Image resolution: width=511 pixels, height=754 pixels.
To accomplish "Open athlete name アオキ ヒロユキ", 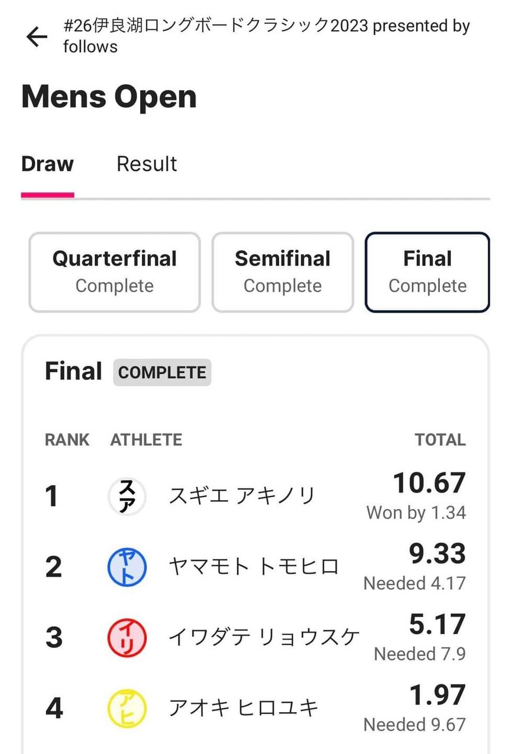I will point(243,707).
